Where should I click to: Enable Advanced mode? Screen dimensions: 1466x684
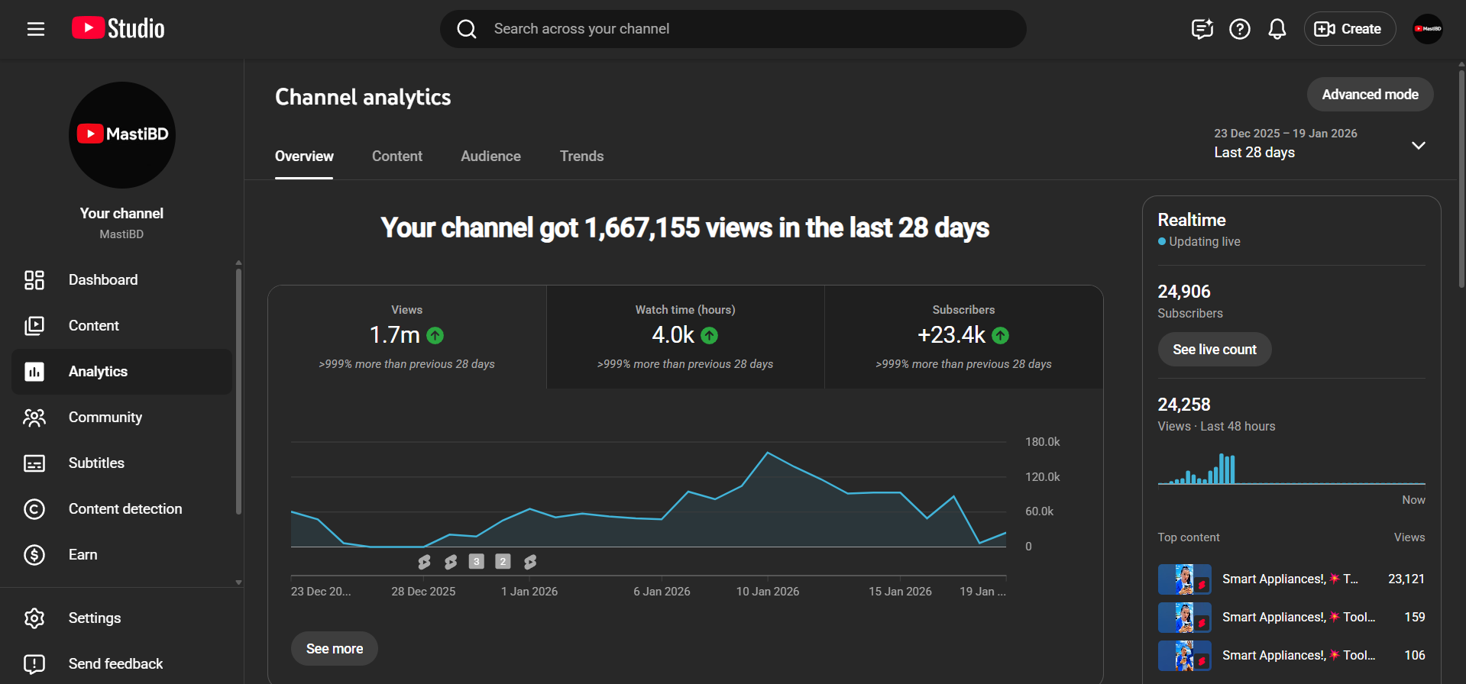[x=1370, y=95]
